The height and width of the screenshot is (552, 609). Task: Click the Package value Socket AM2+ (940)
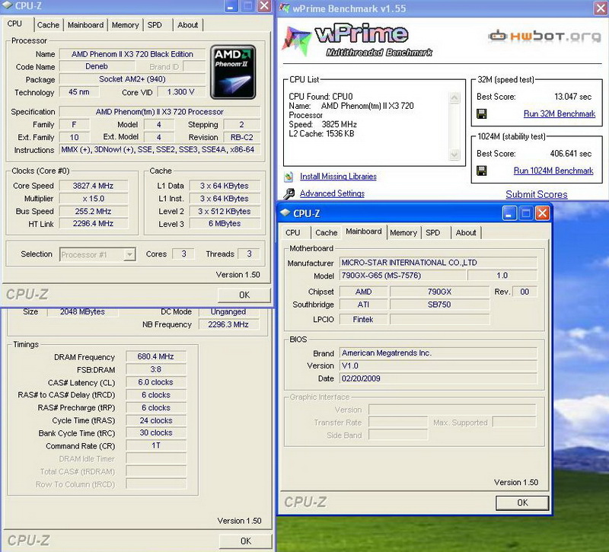[132, 79]
